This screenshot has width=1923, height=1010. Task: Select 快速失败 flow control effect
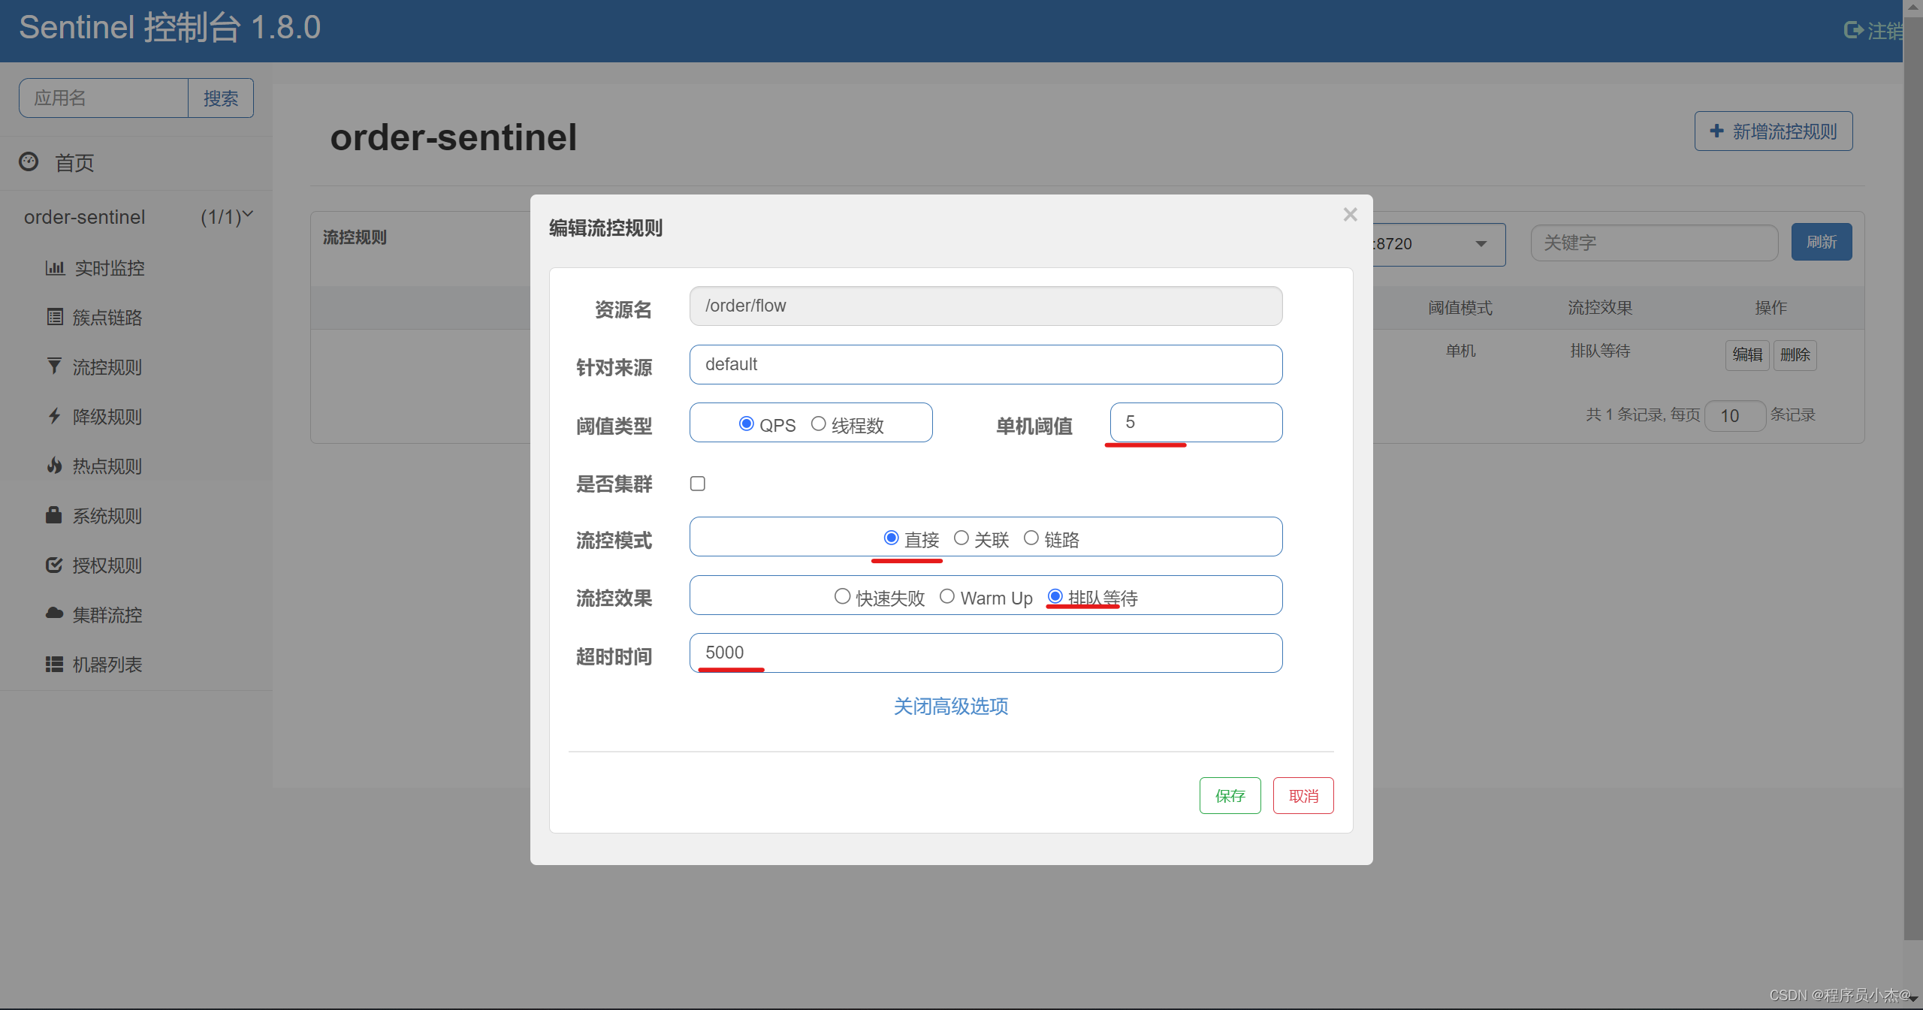click(x=843, y=596)
